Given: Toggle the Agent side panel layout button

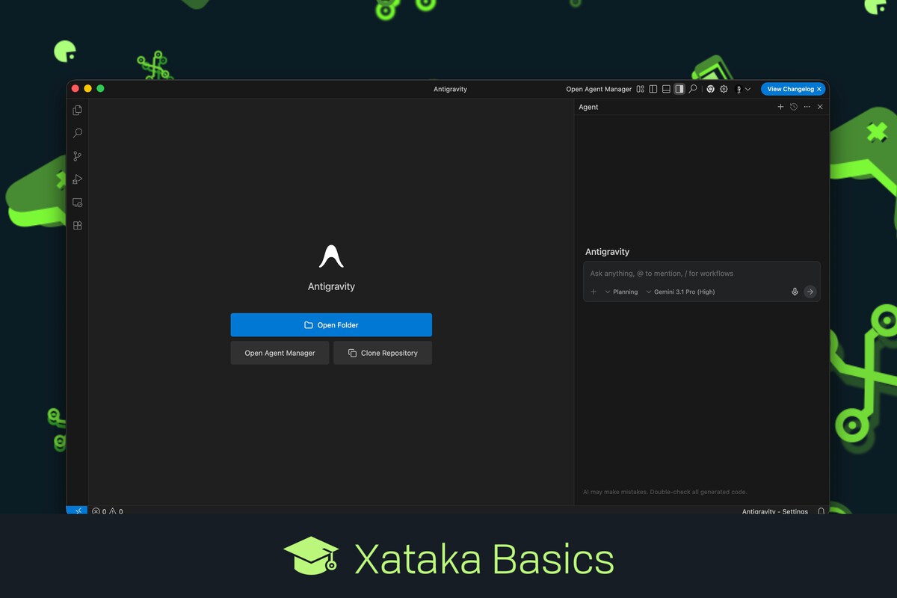Looking at the screenshot, I should point(679,89).
